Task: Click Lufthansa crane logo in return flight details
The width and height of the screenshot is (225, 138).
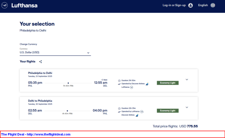Action: (x=142, y=112)
